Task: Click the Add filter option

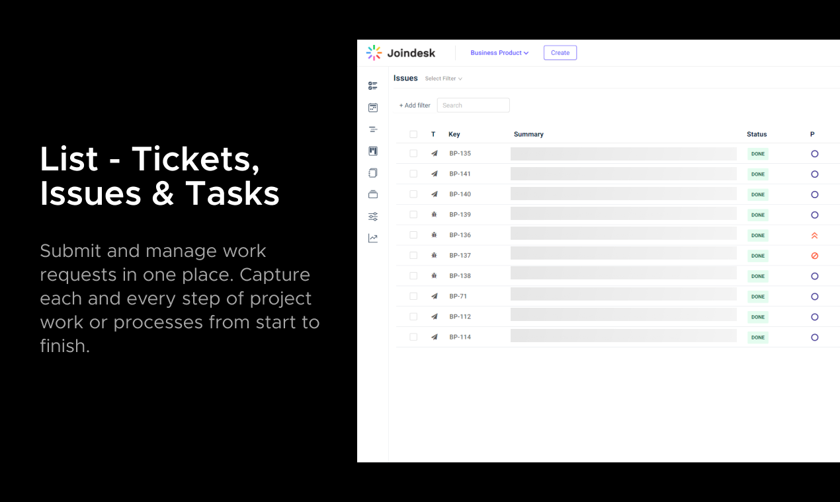Action: [x=414, y=105]
